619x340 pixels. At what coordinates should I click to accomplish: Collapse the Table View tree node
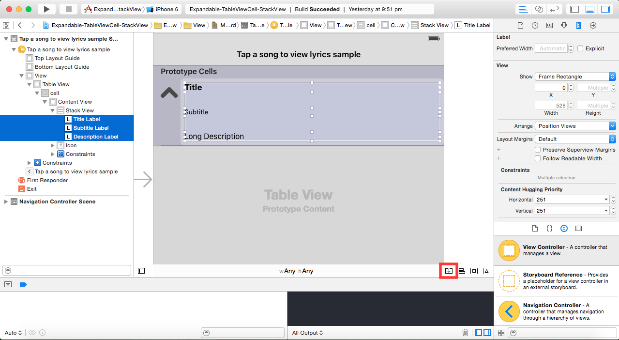[30, 84]
